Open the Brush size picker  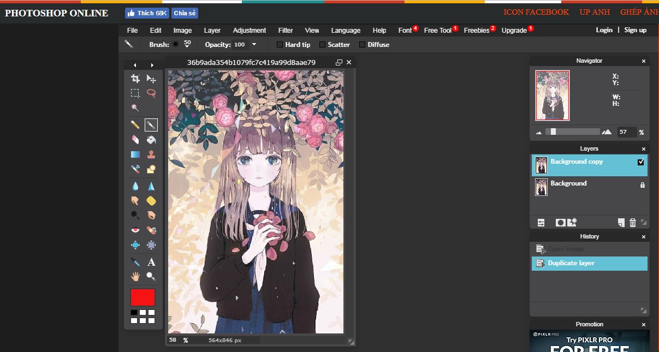pos(181,44)
